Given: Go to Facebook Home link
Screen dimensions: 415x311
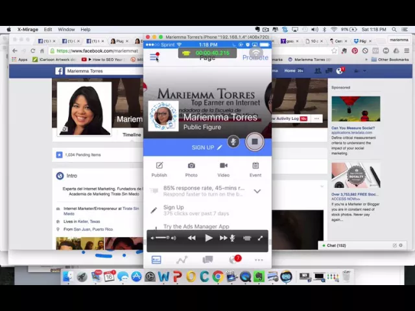Looking at the screenshot, I should pyautogui.click(x=290, y=71).
